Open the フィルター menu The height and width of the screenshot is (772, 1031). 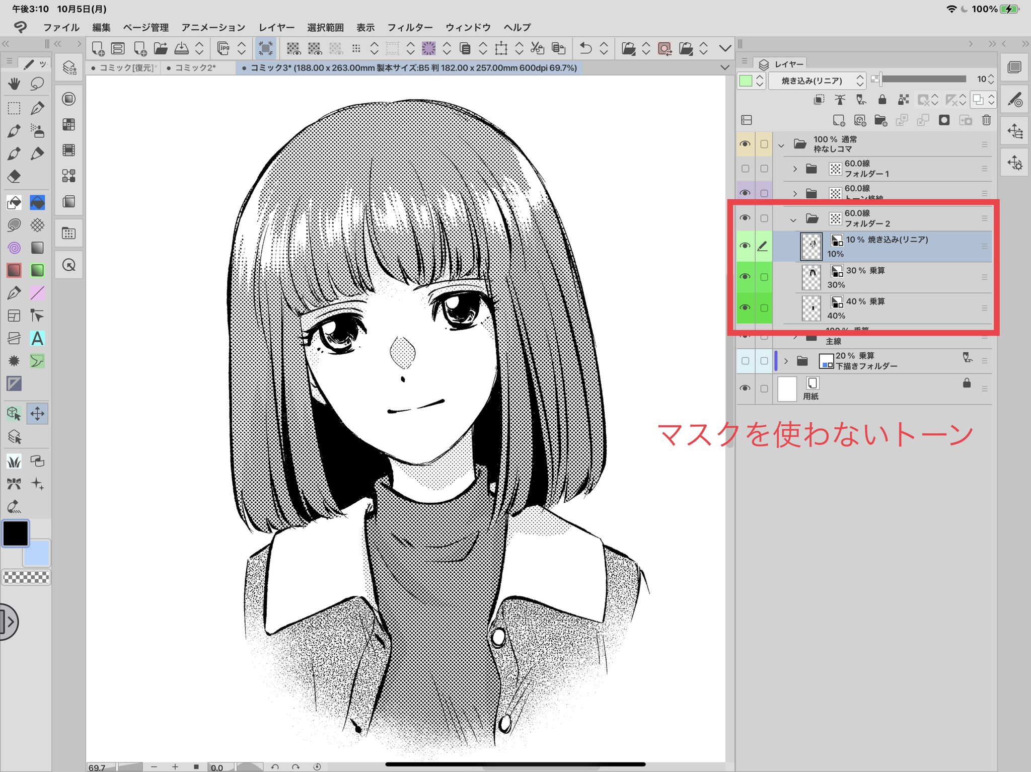(x=410, y=27)
